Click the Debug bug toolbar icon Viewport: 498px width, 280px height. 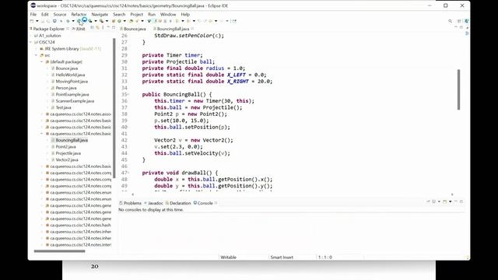coord(68,21)
